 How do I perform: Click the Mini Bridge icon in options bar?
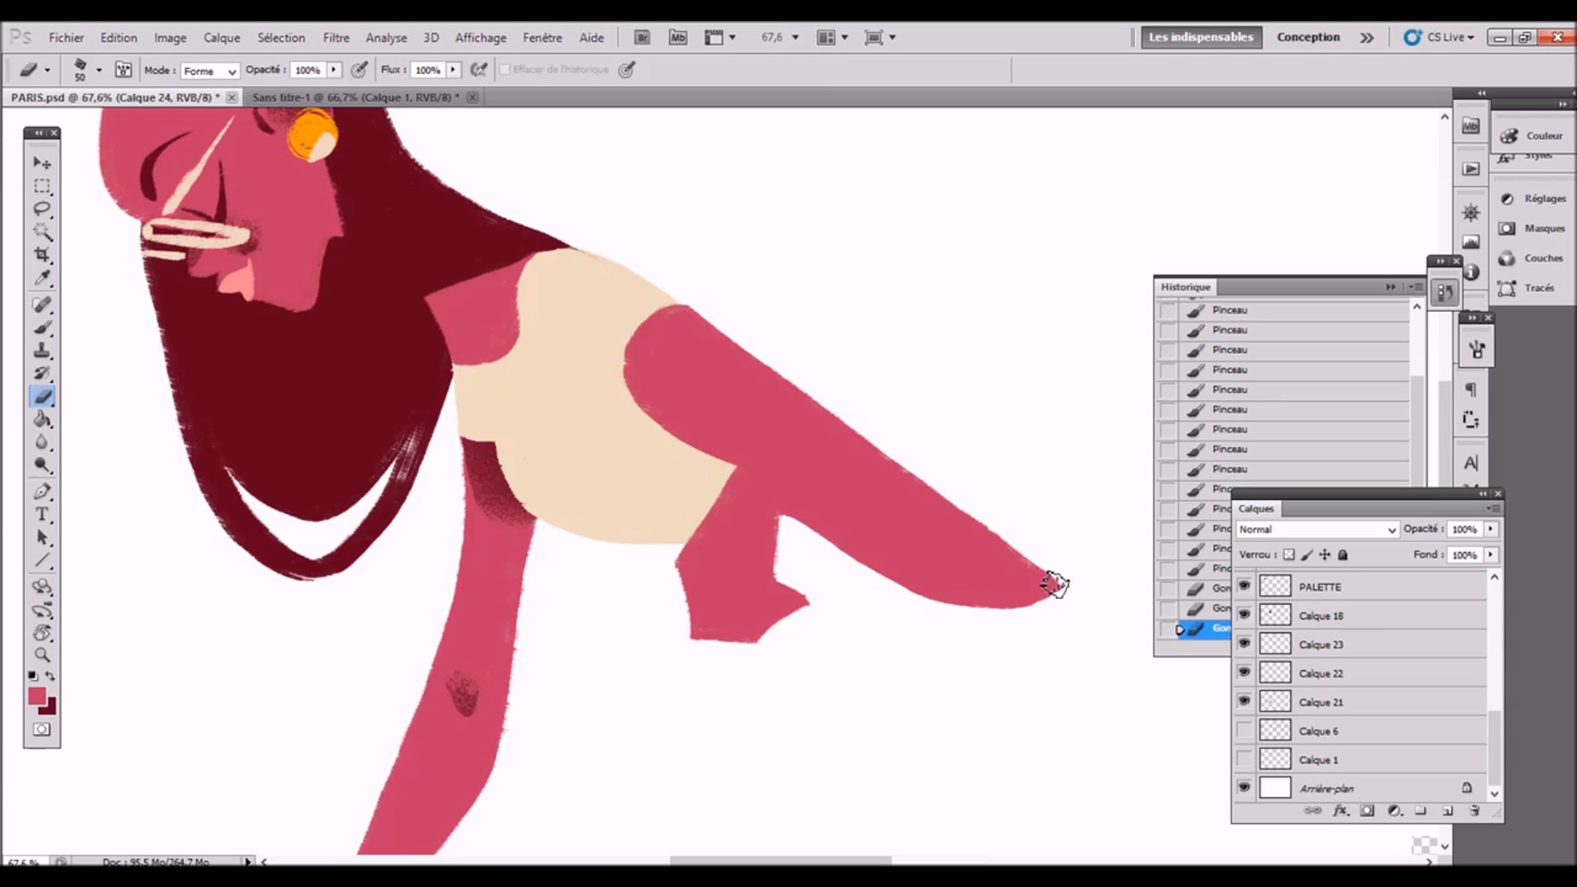click(x=677, y=37)
